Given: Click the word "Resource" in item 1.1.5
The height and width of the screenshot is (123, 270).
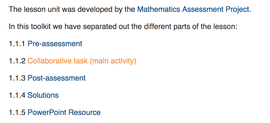Looking at the screenshot, I should pos(84,112).
